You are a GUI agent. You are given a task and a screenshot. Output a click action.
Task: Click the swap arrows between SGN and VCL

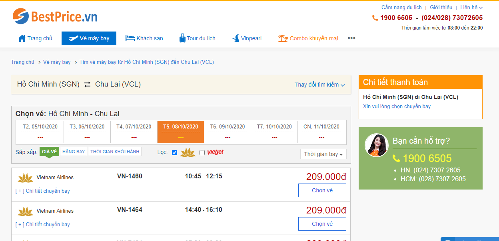87,85
